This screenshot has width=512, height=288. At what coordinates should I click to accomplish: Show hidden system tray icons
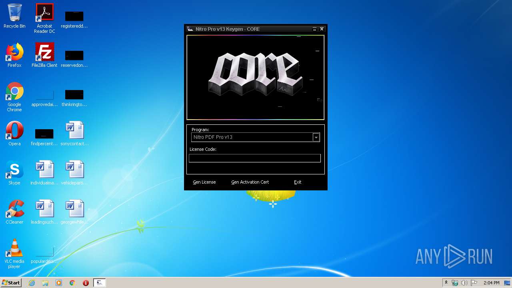point(446,282)
